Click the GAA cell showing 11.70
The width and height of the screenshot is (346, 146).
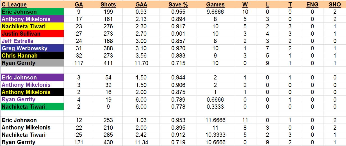(141, 63)
